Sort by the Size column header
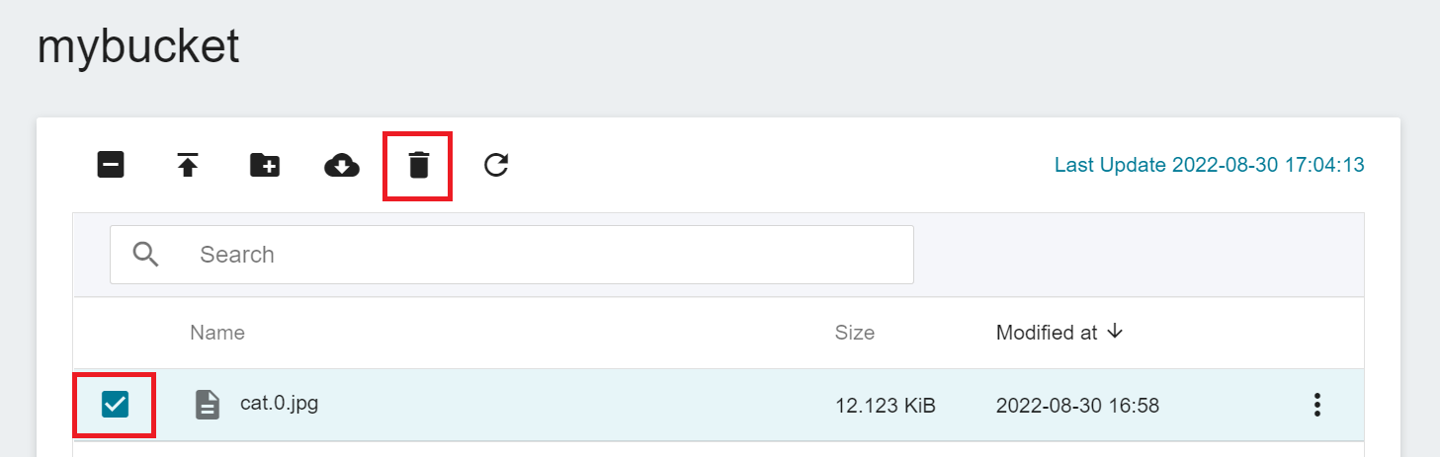Screen dimensions: 1440x457 [855, 333]
